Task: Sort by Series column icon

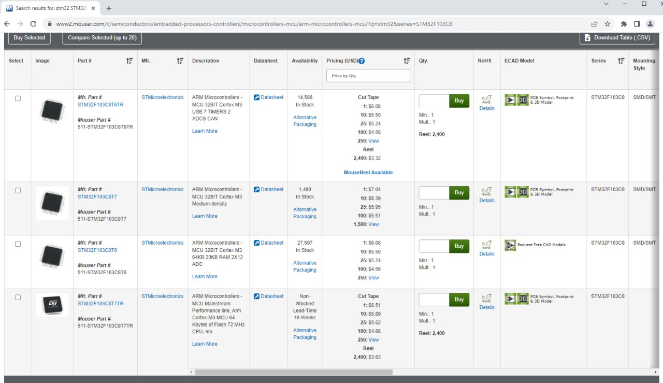Action: (621, 61)
